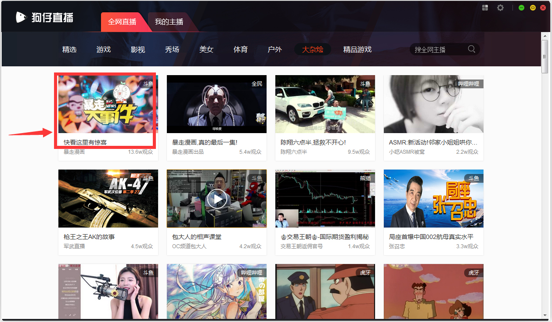Click the 1.4w观众 viewer count
The height and width of the screenshot is (322, 552).
[x=359, y=246]
